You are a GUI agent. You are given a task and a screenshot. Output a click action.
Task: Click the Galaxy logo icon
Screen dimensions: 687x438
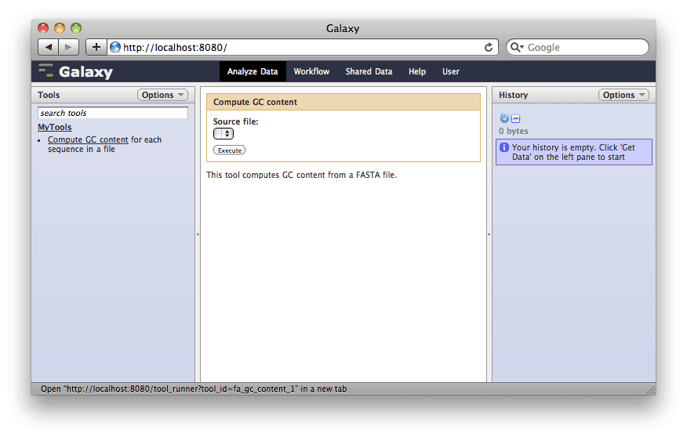point(45,71)
